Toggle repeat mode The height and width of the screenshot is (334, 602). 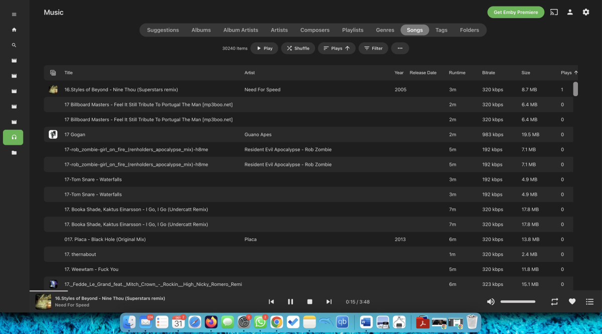click(x=554, y=301)
